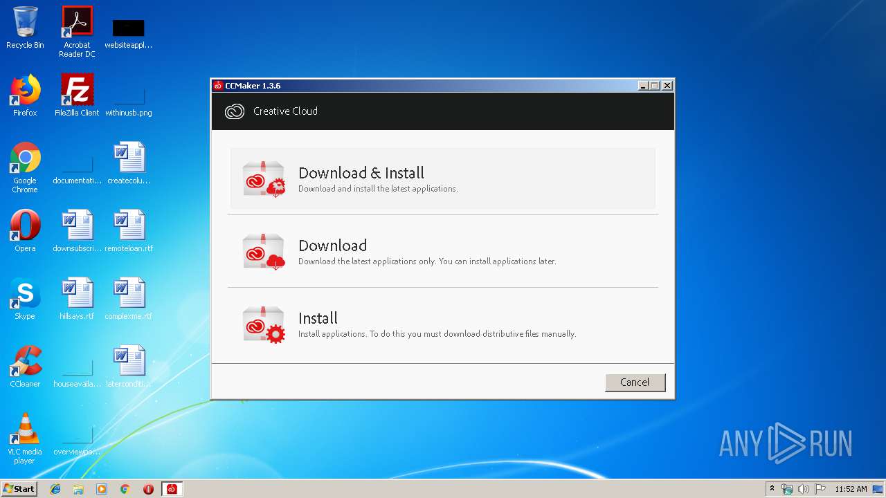The height and width of the screenshot is (498, 886).
Task: Open Chrome from the taskbar
Action: (125, 489)
